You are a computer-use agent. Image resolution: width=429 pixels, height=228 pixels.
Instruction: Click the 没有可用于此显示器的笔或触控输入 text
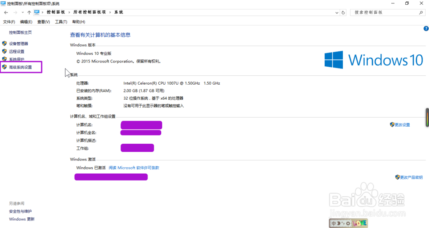[x=154, y=106]
